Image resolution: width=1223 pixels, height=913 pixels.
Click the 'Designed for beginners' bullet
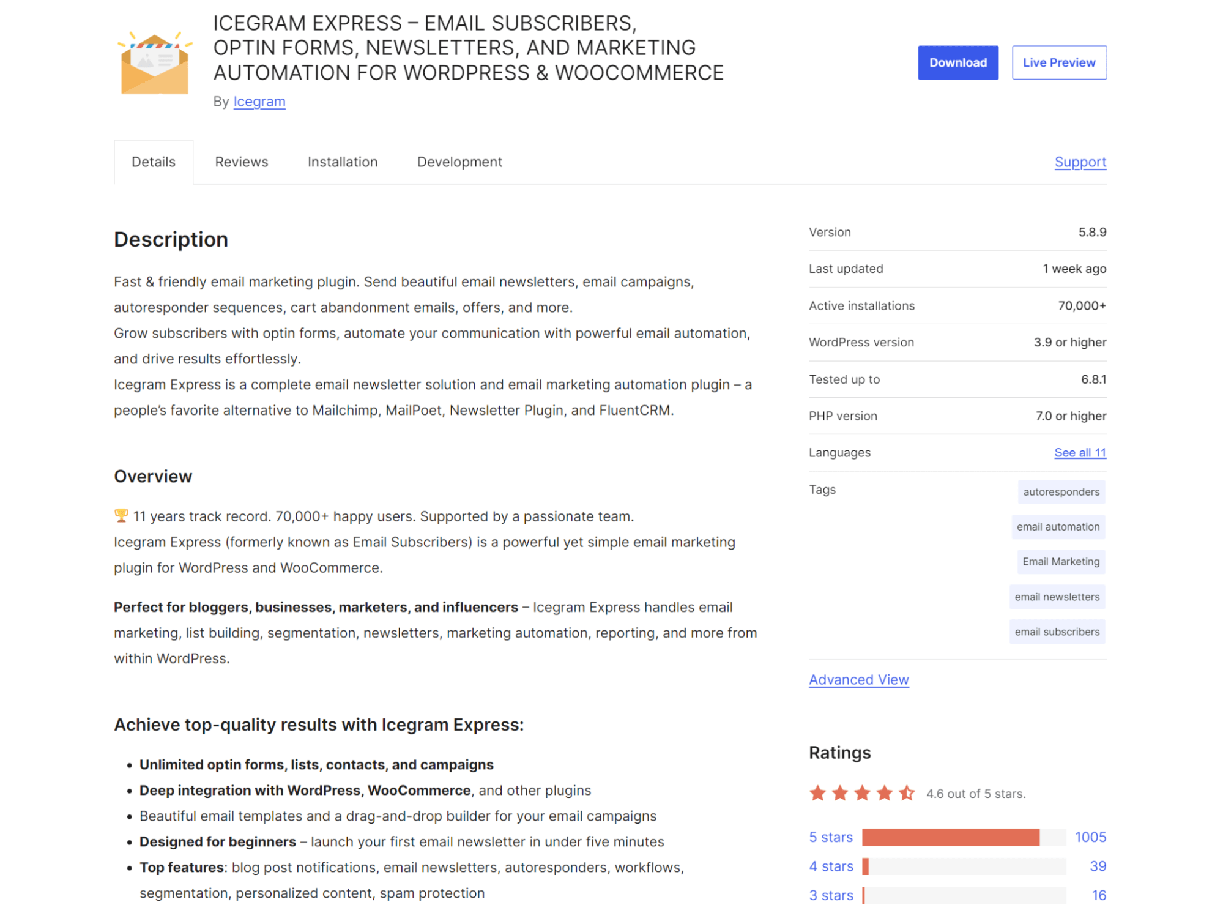pos(401,842)
